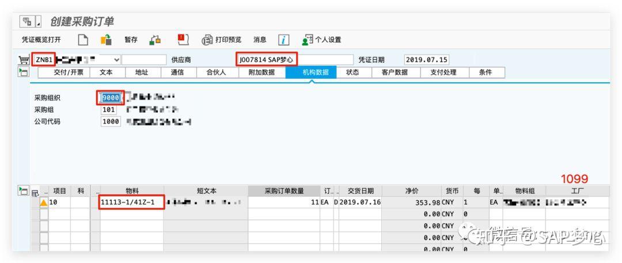Click 暂存 hold button
The image size is (622, 263).
tap(131, 40)
